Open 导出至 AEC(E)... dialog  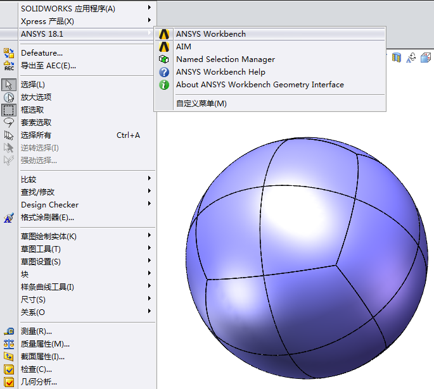[x=48, y=66]
